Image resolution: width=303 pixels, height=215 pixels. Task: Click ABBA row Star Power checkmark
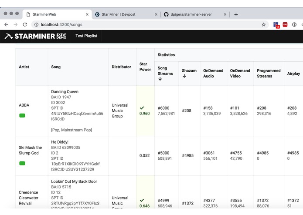(x=142, y=108)
